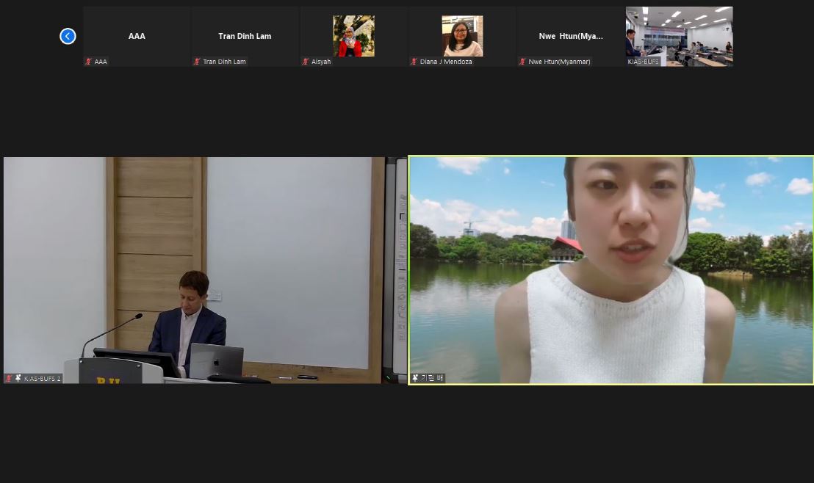The width and height of the screenshot is (814, 483).
Task: Select the Tran Dinh Lam participant tile
Action: (245, 35)
